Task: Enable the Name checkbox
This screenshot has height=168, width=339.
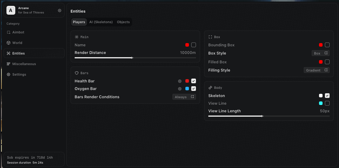Action: [194, 45]
